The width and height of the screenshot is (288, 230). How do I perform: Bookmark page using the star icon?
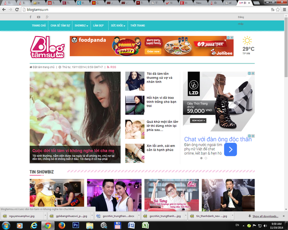(x=278, y=10)
